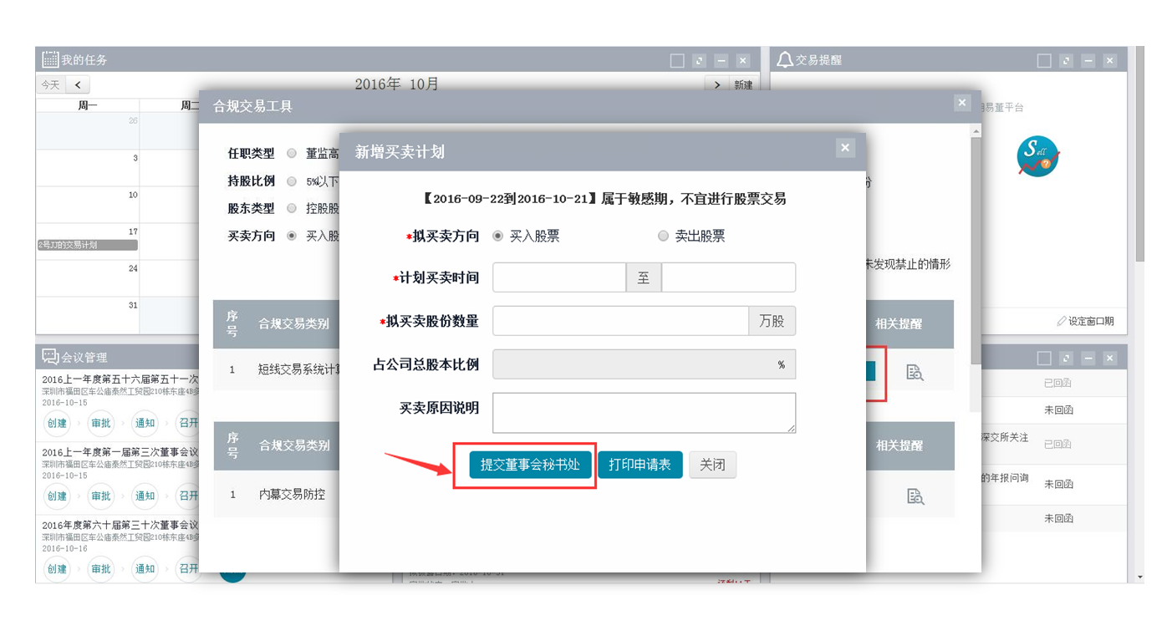Select 控股股 radio under 股东类型
Screen dimensions: 1167x641
(x=292, y=208)
